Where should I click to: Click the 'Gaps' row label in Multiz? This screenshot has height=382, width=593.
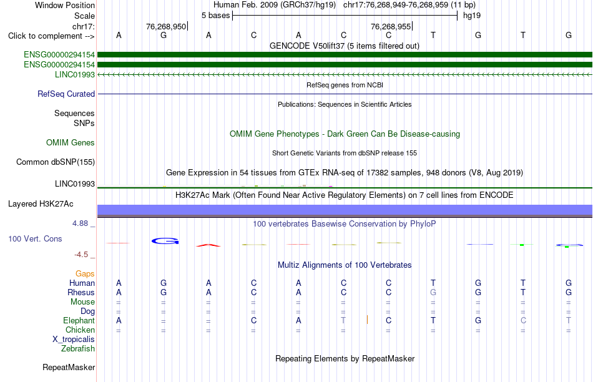click(85, 273)
